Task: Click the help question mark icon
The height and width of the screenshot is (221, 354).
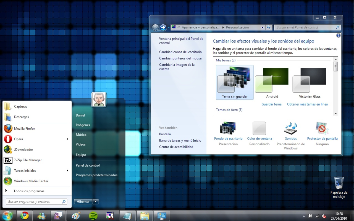Action: point(338,35)
